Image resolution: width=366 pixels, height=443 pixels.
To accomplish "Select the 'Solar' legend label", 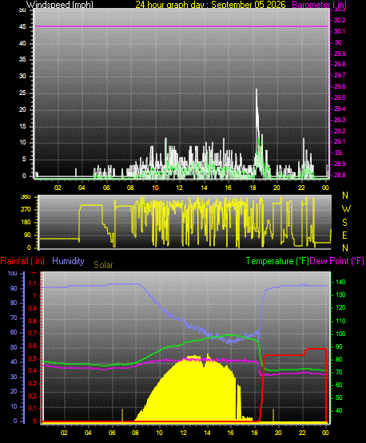I will pos(103,265).
